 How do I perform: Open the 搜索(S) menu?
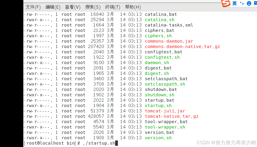point(93,7)
